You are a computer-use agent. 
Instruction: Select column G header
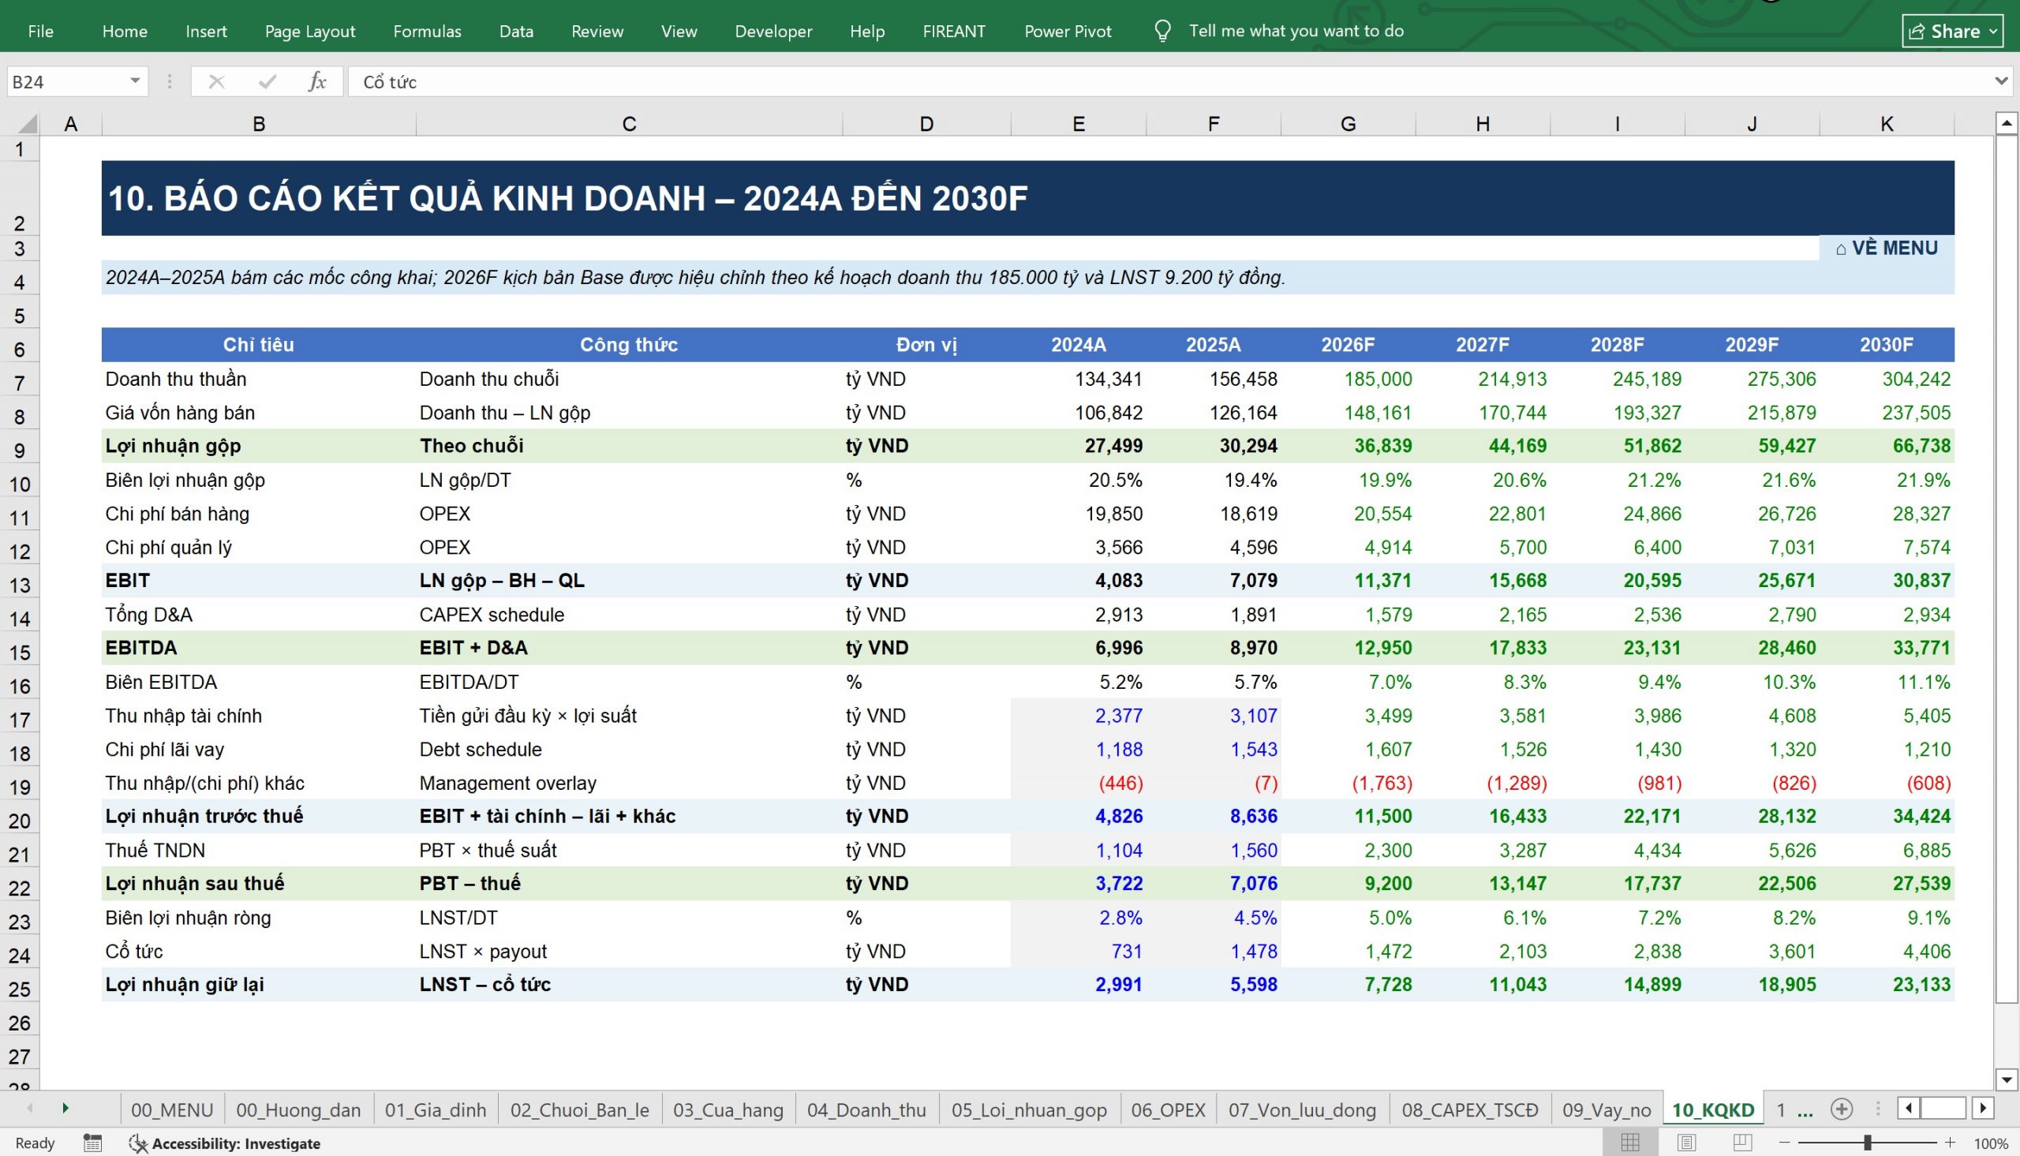click(x=1348, y=123)
